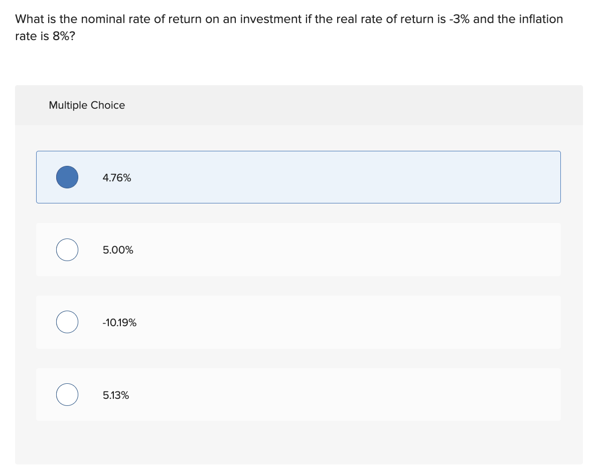This screenshot has height=475, width=597.
Task: Pick the -10.19% radio button
Action: coord(67,322)
